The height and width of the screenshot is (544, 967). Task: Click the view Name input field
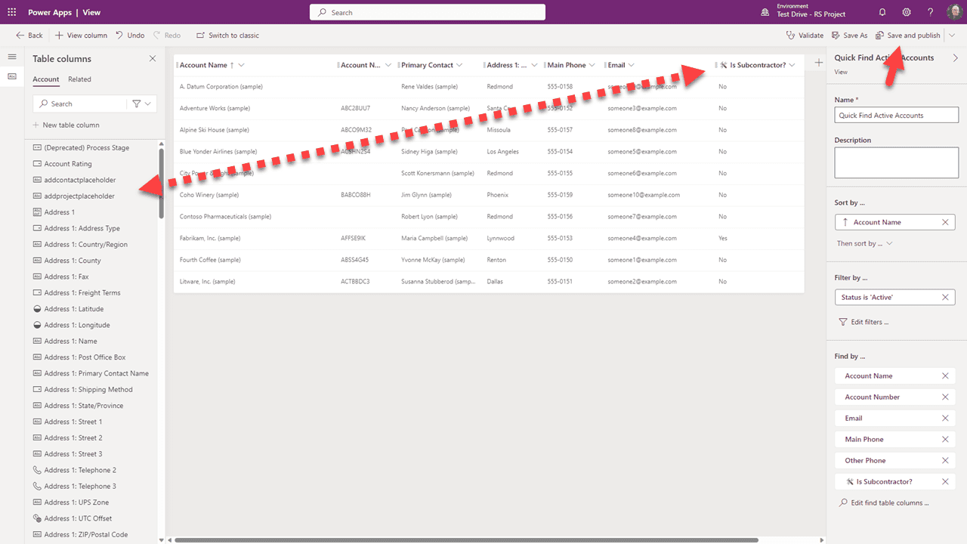coord(896,114)
